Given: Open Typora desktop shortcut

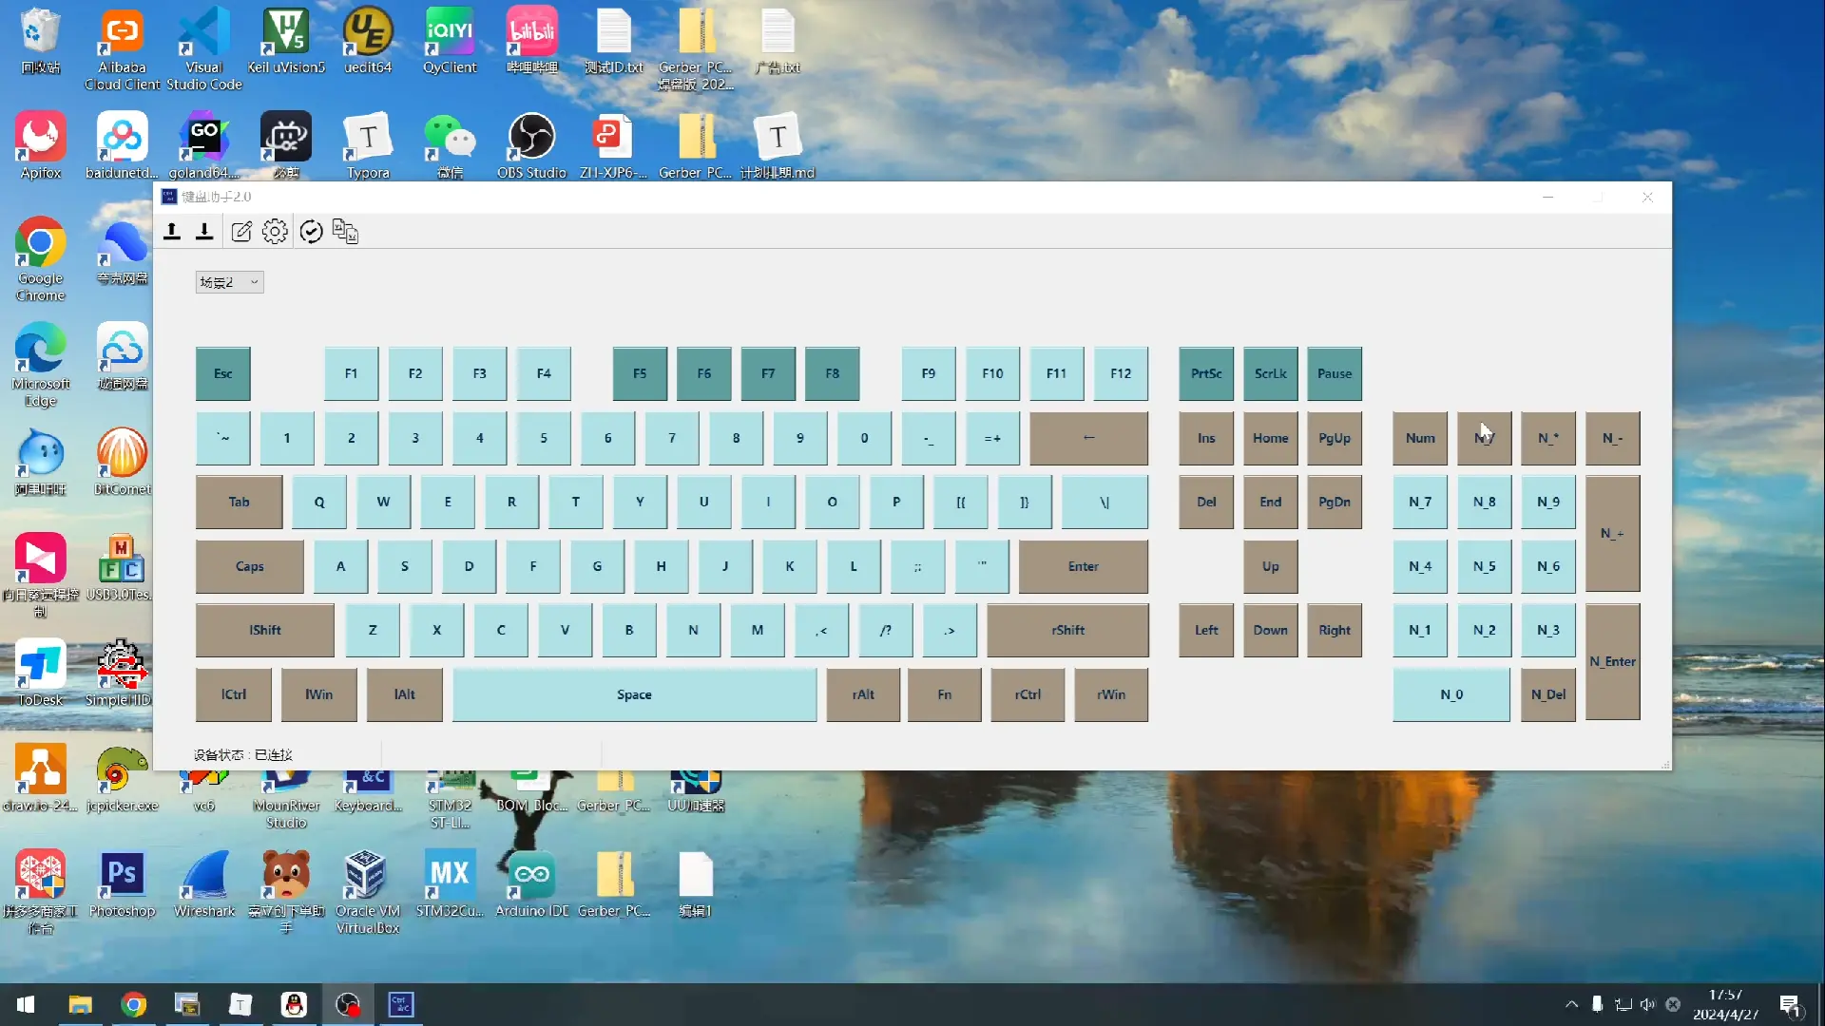Looking at the screenshot, I should (x=368, y=145).
